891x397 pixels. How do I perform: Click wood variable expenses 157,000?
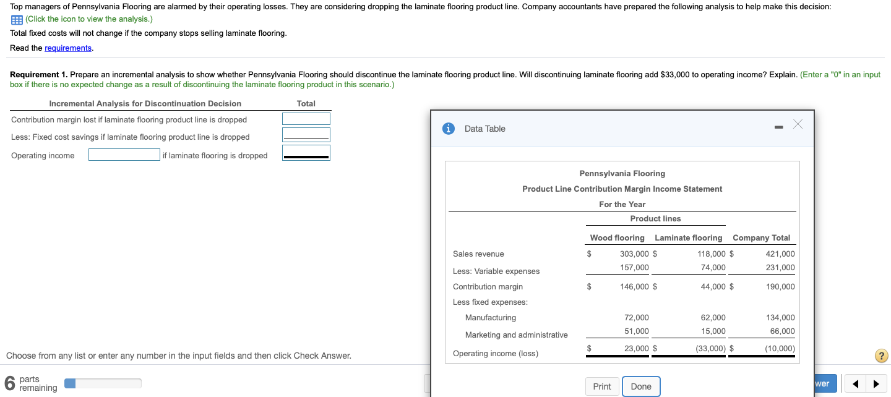click(x=634, y=267)
